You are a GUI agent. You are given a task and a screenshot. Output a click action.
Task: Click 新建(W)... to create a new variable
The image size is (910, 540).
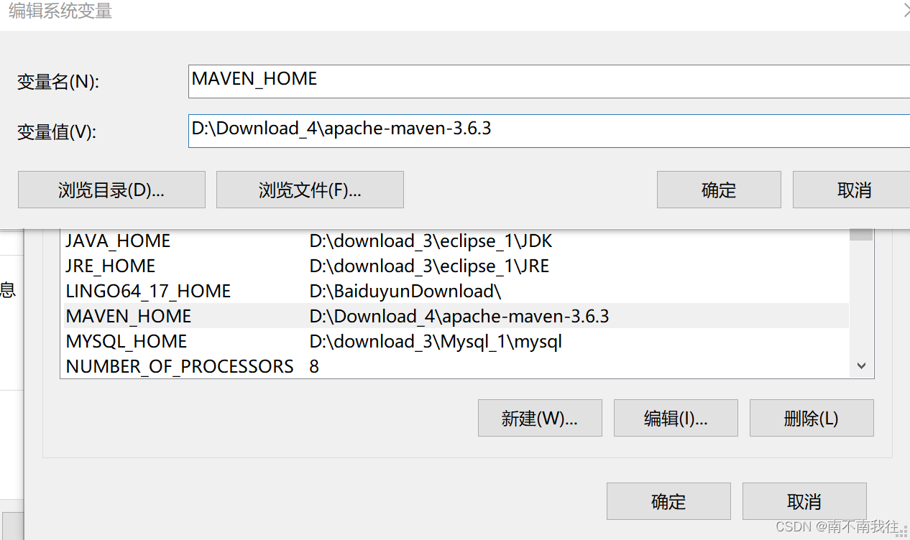(540, 417)
